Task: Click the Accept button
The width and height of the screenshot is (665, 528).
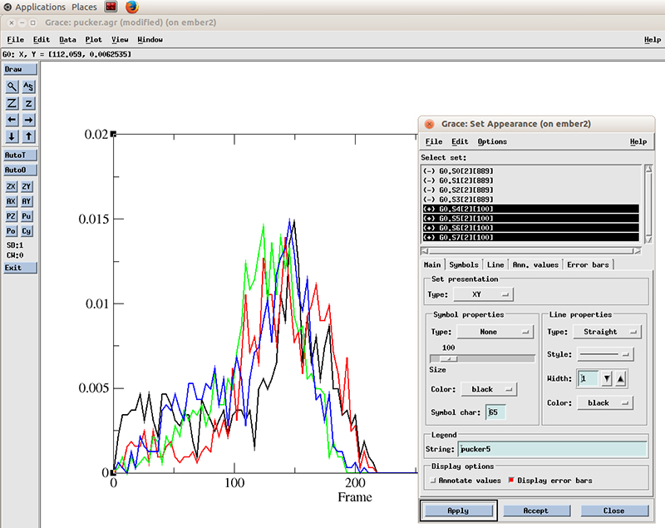Action: pyautogui.click(x=535, y=511)
